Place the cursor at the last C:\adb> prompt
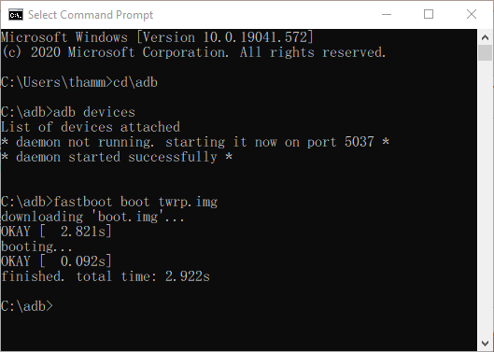Image resolution: width=494 pixels, height=352 pixels. pyautogui.click(x=27, y=306)
